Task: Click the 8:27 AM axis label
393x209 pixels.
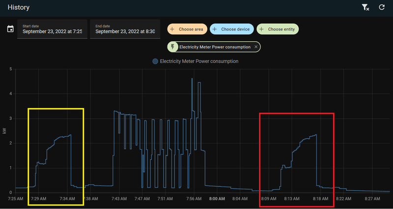Action: click(372, 199)
